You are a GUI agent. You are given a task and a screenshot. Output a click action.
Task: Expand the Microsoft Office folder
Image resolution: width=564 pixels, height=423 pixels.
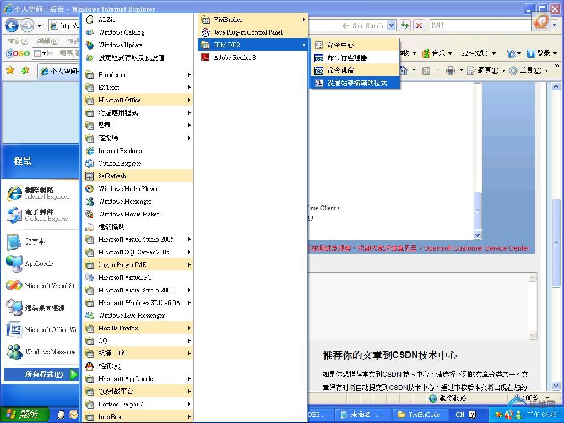[x=138, y=100]
